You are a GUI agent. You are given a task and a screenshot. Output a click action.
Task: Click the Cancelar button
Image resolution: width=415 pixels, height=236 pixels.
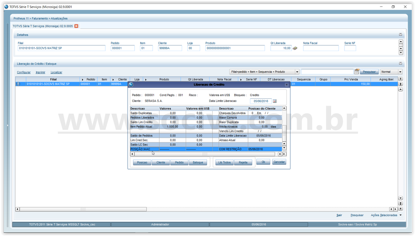coord(279,162)
